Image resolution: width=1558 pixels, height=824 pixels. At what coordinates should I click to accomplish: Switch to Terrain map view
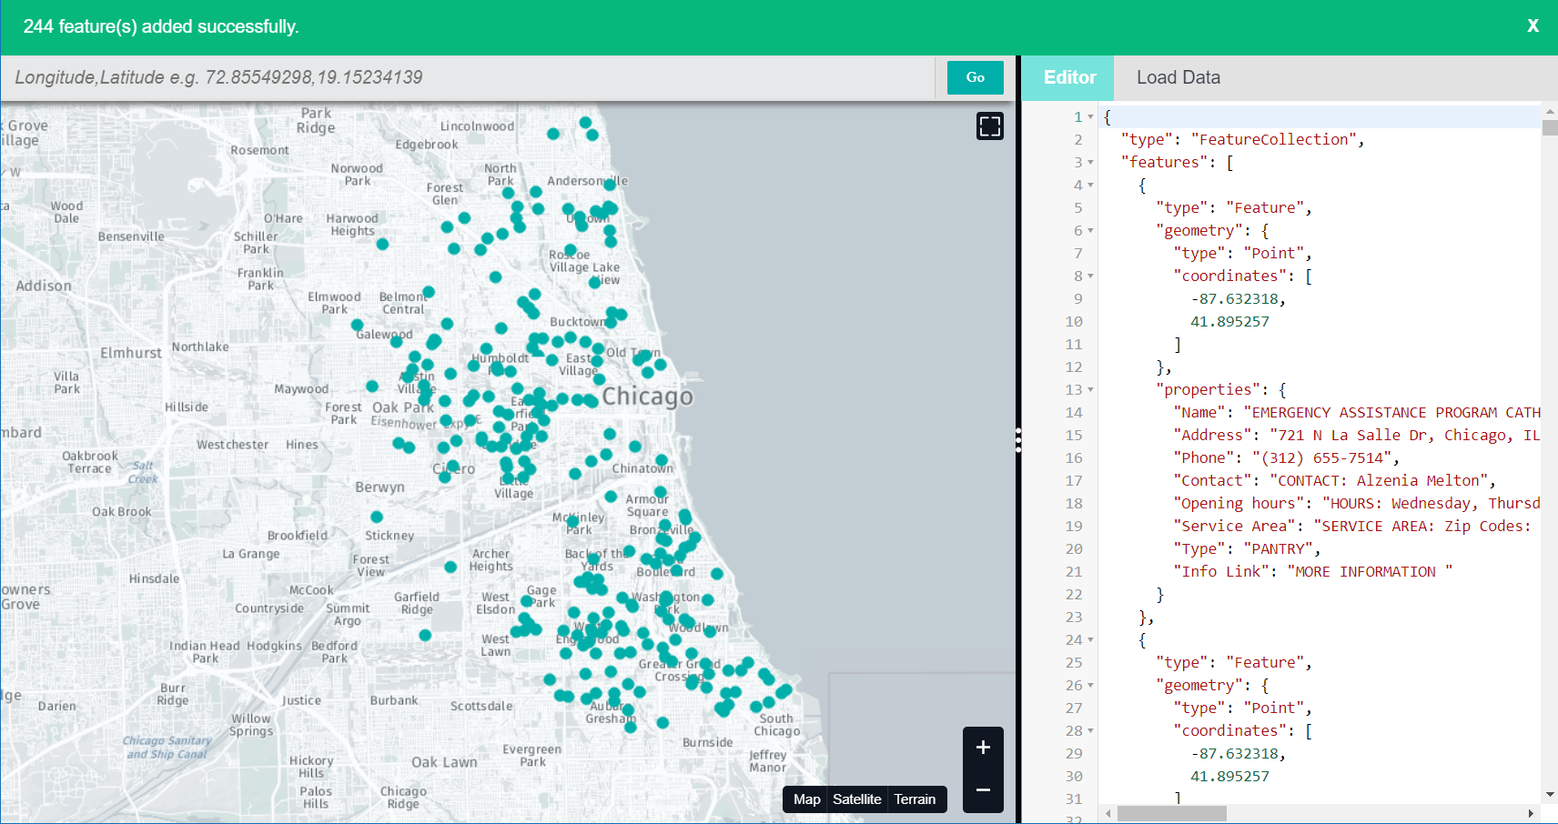point(915,799)
